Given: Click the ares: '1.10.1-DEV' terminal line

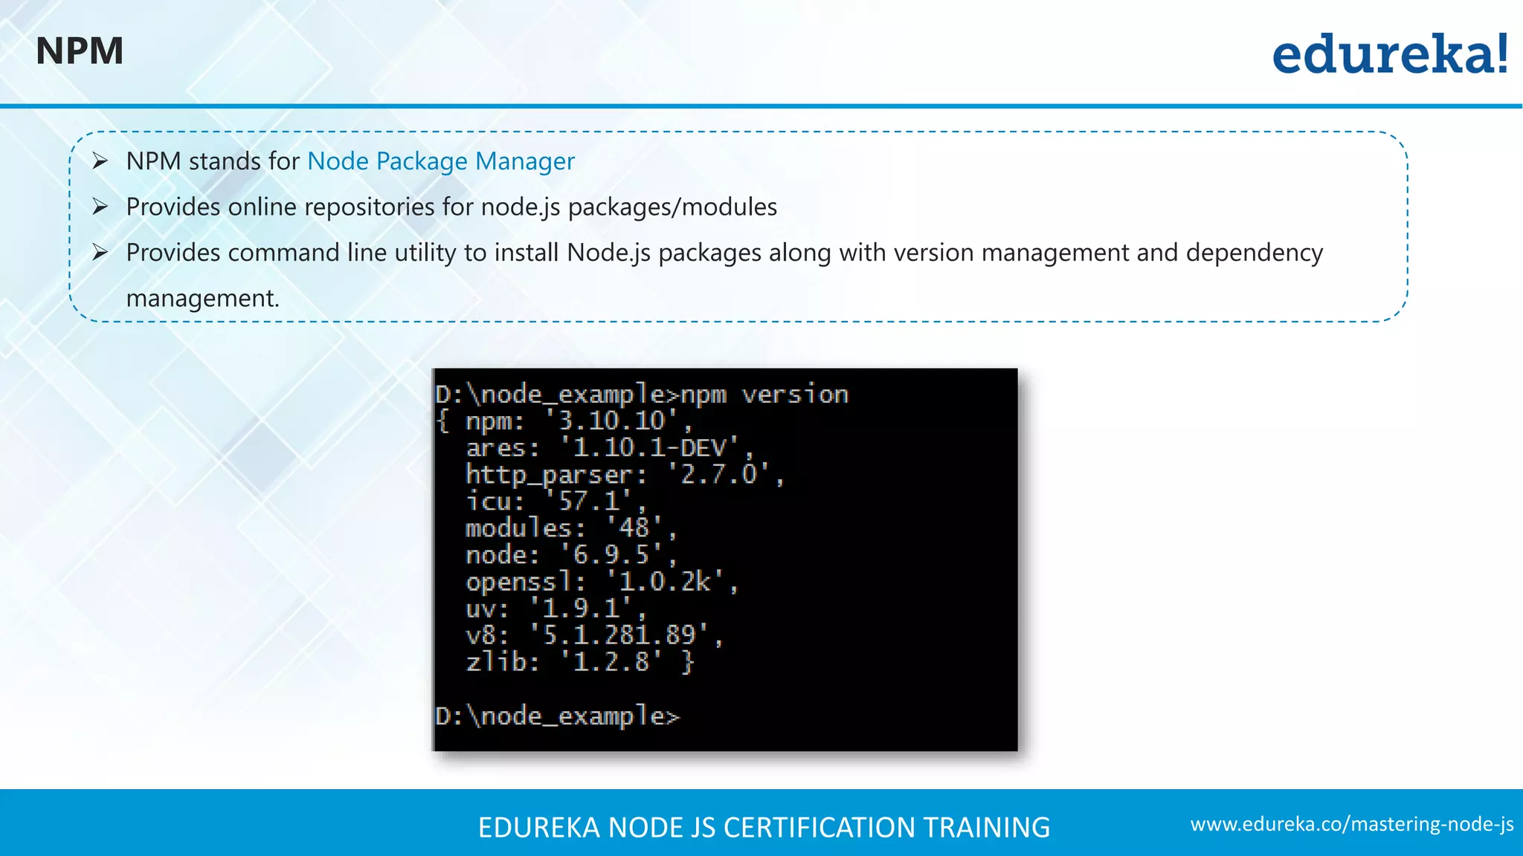Looking at the screenshot, I should [x=610, y=448].
